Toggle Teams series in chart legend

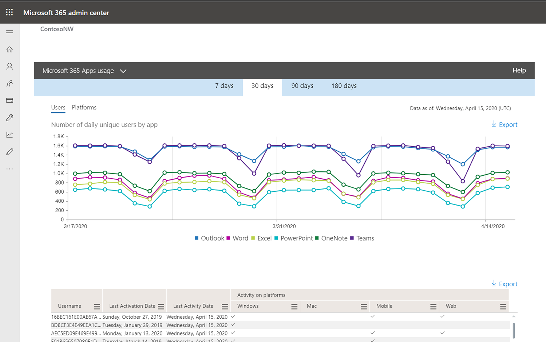[362, 238]
